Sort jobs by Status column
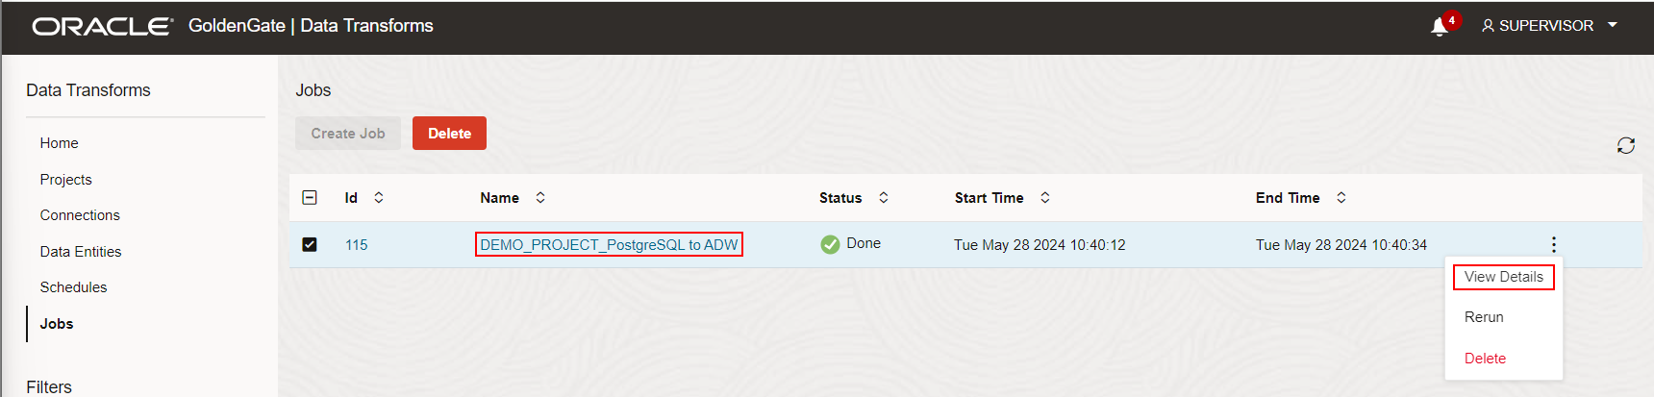 pyautogui.click(x=884, y=197)
